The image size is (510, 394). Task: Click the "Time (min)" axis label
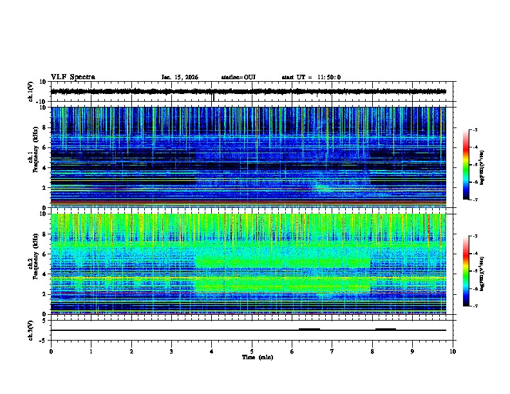258,357
